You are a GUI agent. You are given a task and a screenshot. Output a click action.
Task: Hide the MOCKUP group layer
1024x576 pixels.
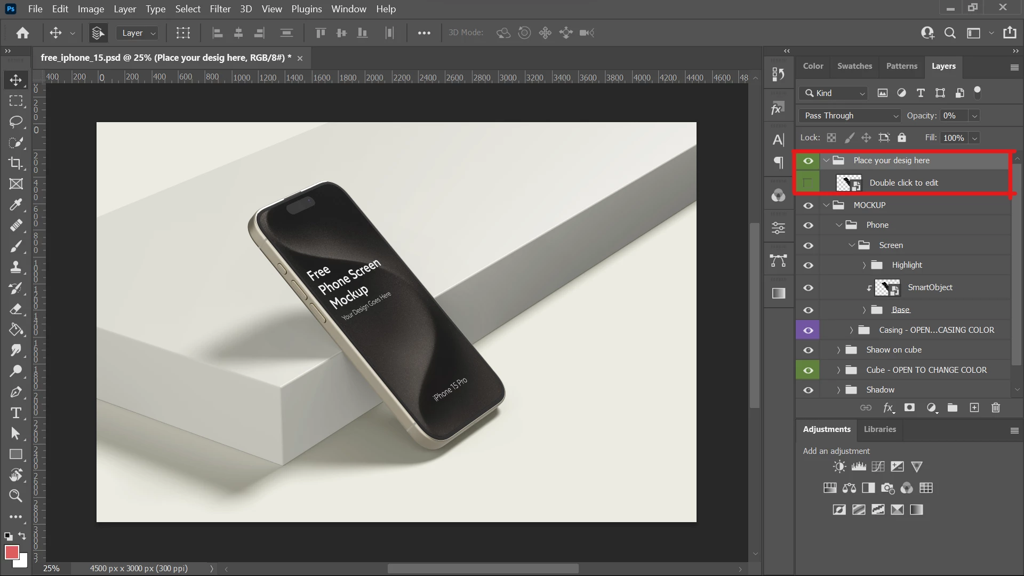click(808, 205)
